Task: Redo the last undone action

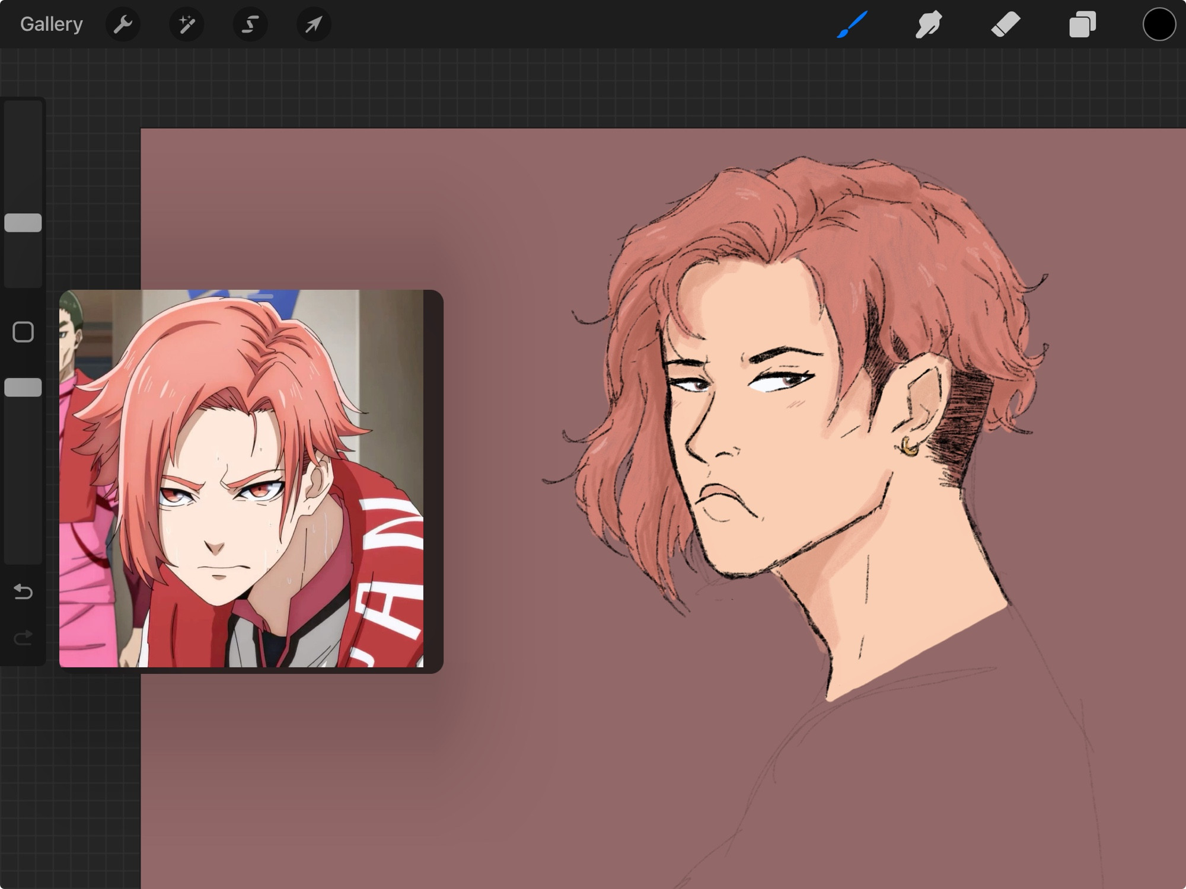Action: pos(23,638)
